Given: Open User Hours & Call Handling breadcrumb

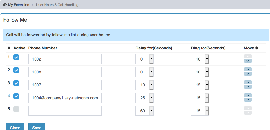Looking at the screenshot, I should coord(57,5).
